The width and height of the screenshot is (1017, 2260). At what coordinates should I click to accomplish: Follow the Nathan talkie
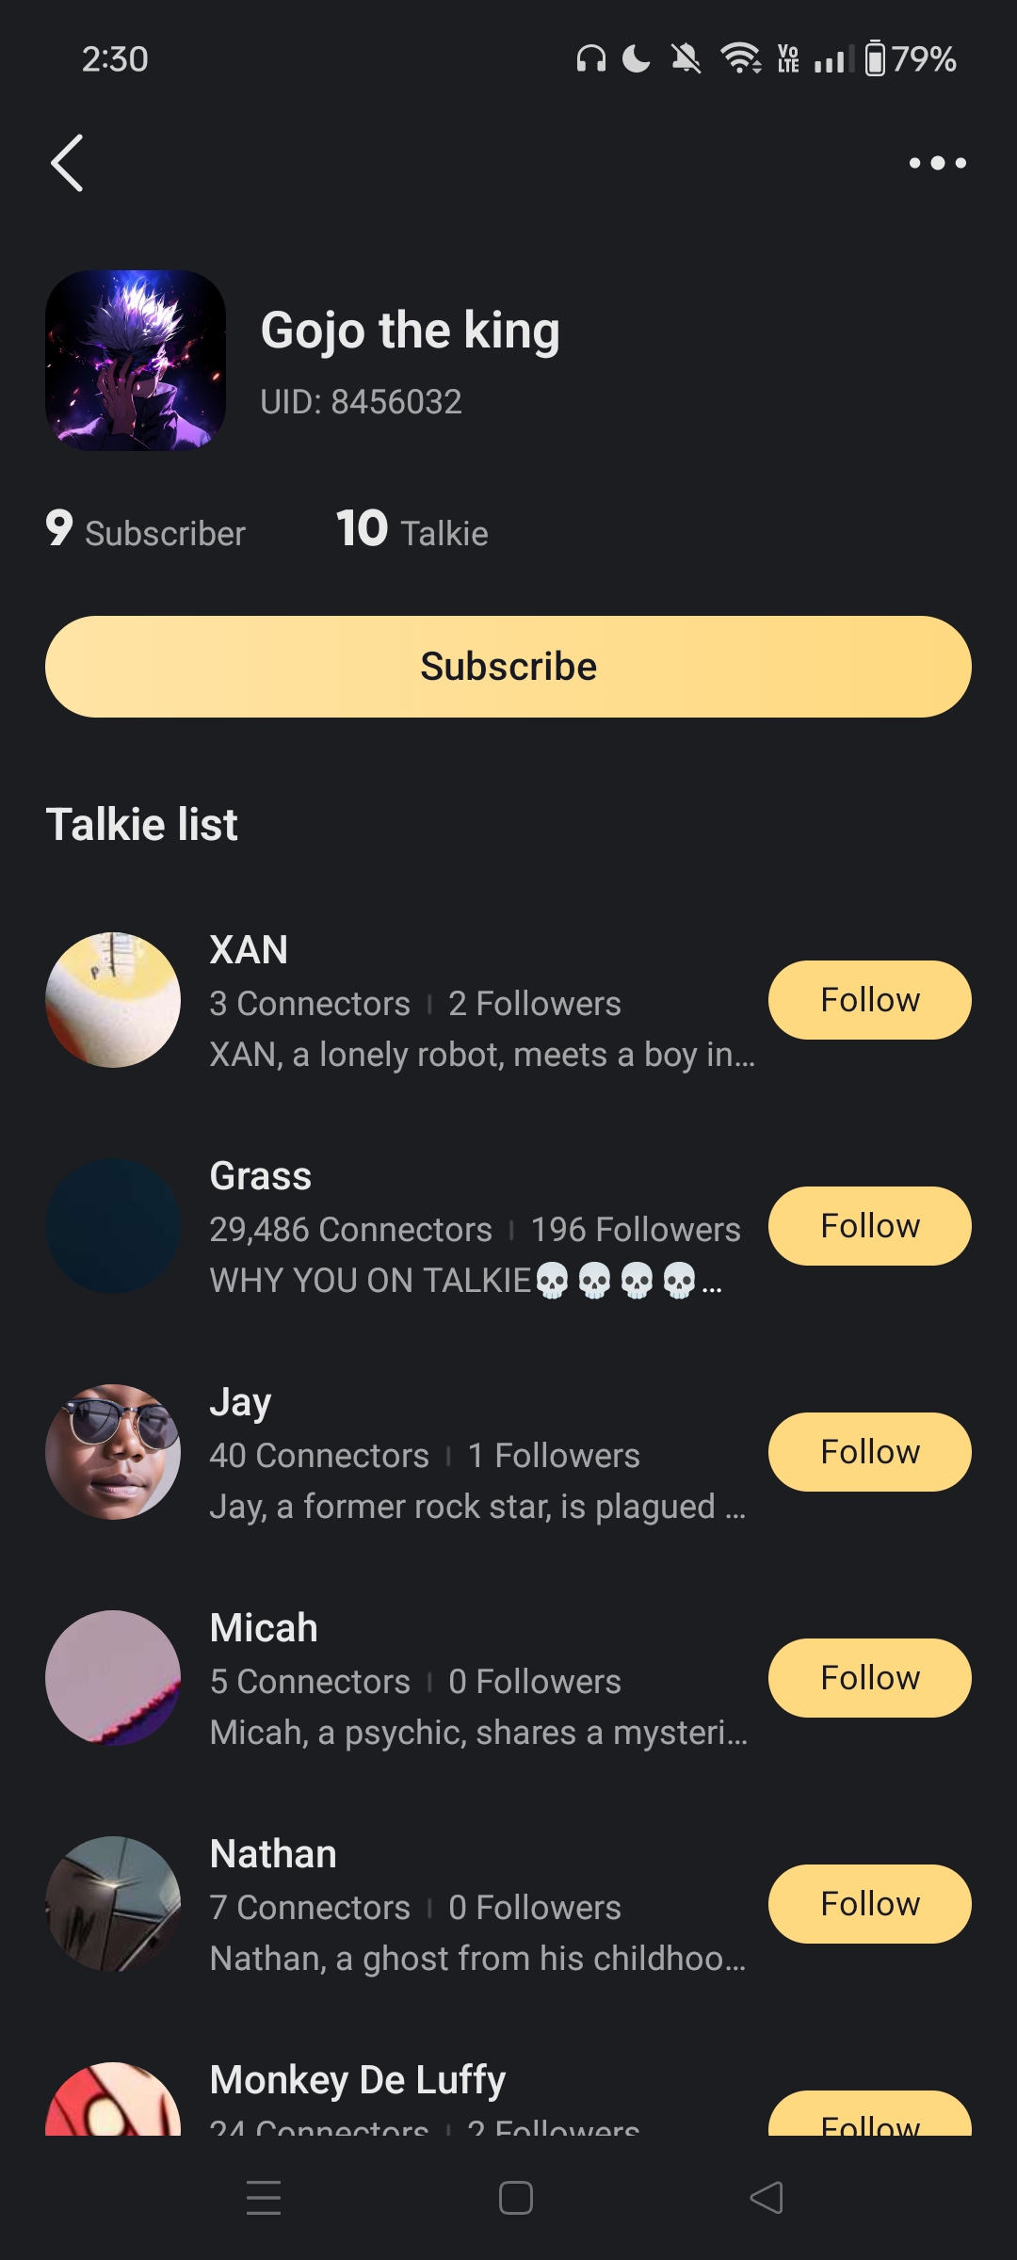click(x=869, y=1904)
